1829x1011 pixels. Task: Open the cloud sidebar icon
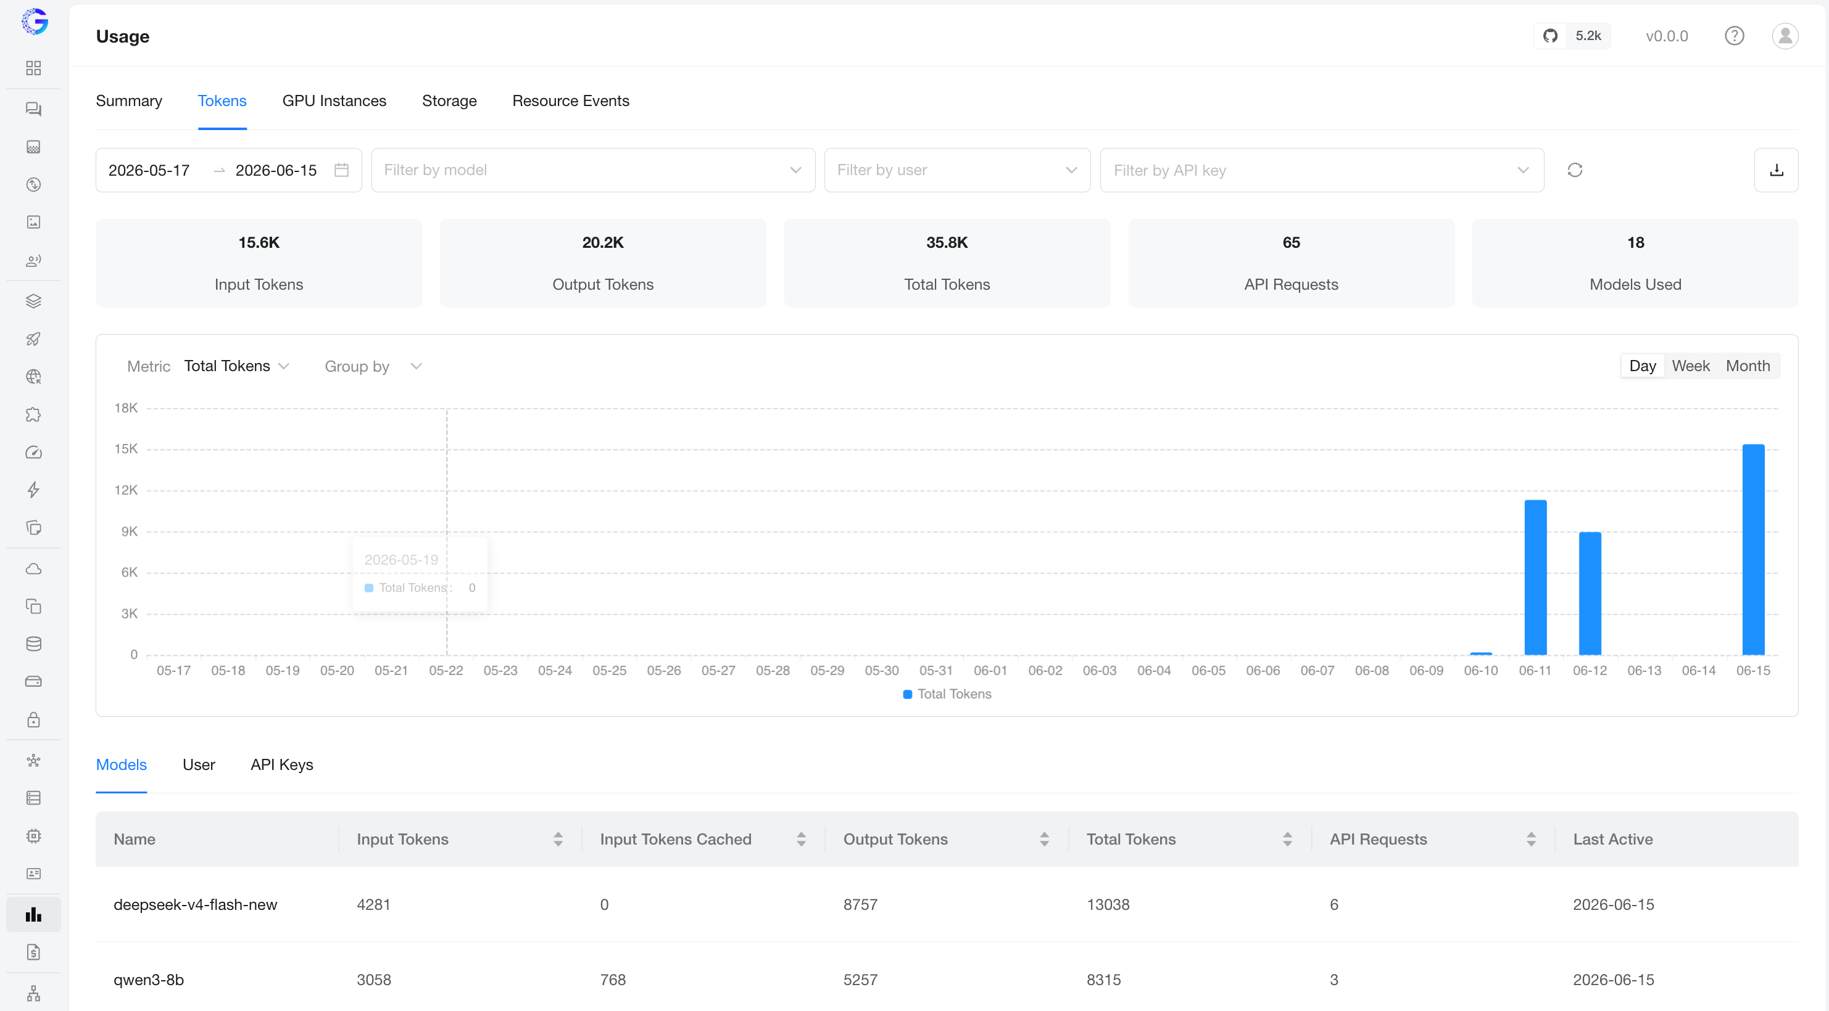[33, 569]
